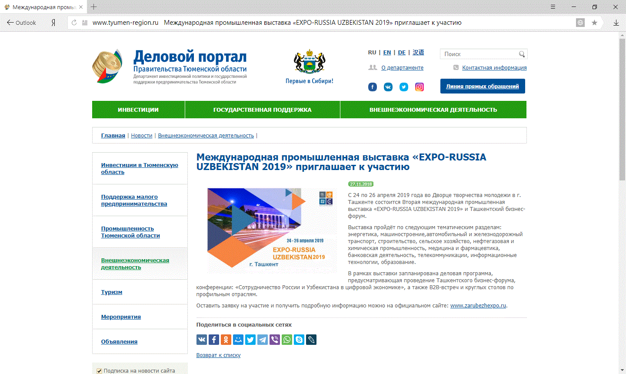This screenshot has height=374, width=626.
Task: Click the page translate icon in address bar
Action: tap(580, 23)
